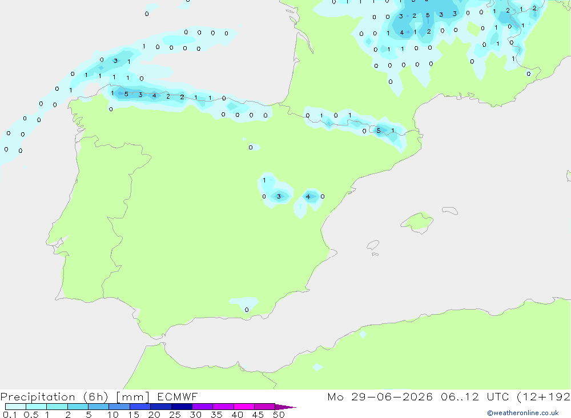Image resolution: width=571 pixels, height=418 pixels.
Task: Click the legend swatch between 0.5 and 1
Action: click(36, 407)
